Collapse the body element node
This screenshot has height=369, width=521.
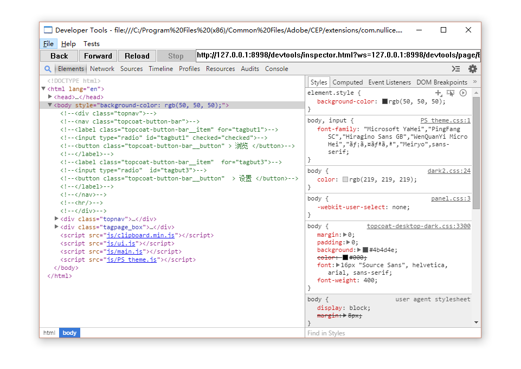coord(50,105)
